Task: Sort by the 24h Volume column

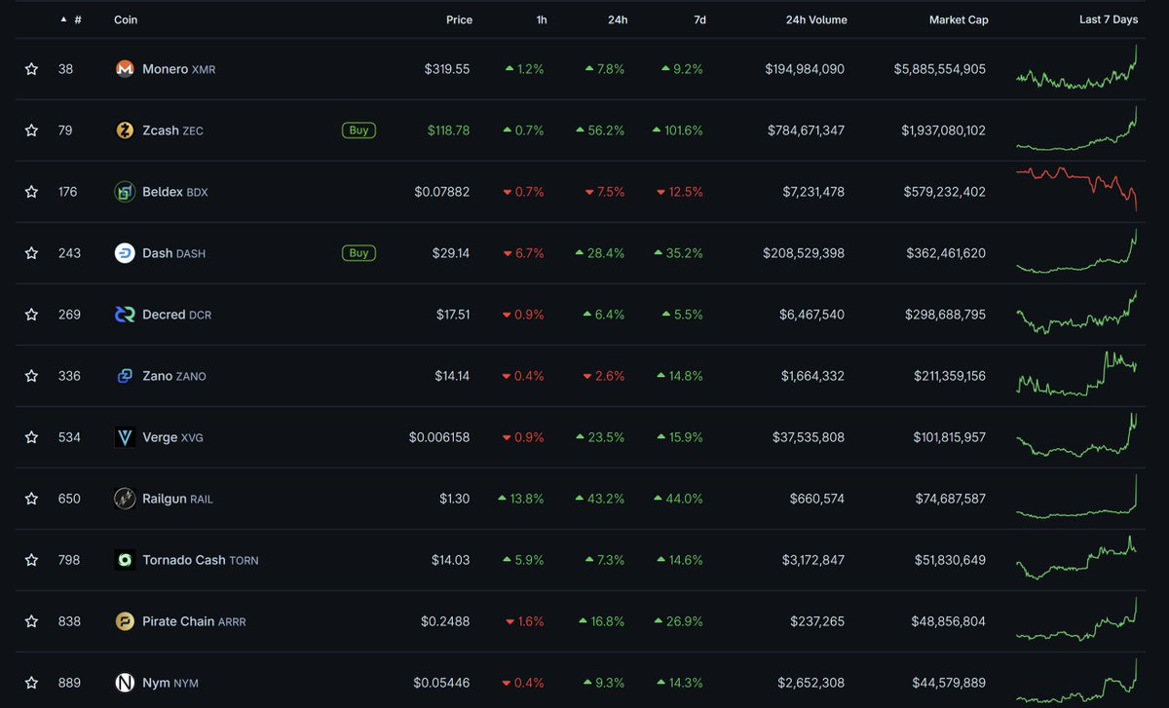Action: 816,19
